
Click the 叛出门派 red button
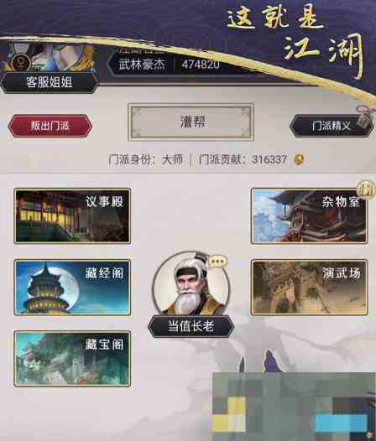(50, 126)
